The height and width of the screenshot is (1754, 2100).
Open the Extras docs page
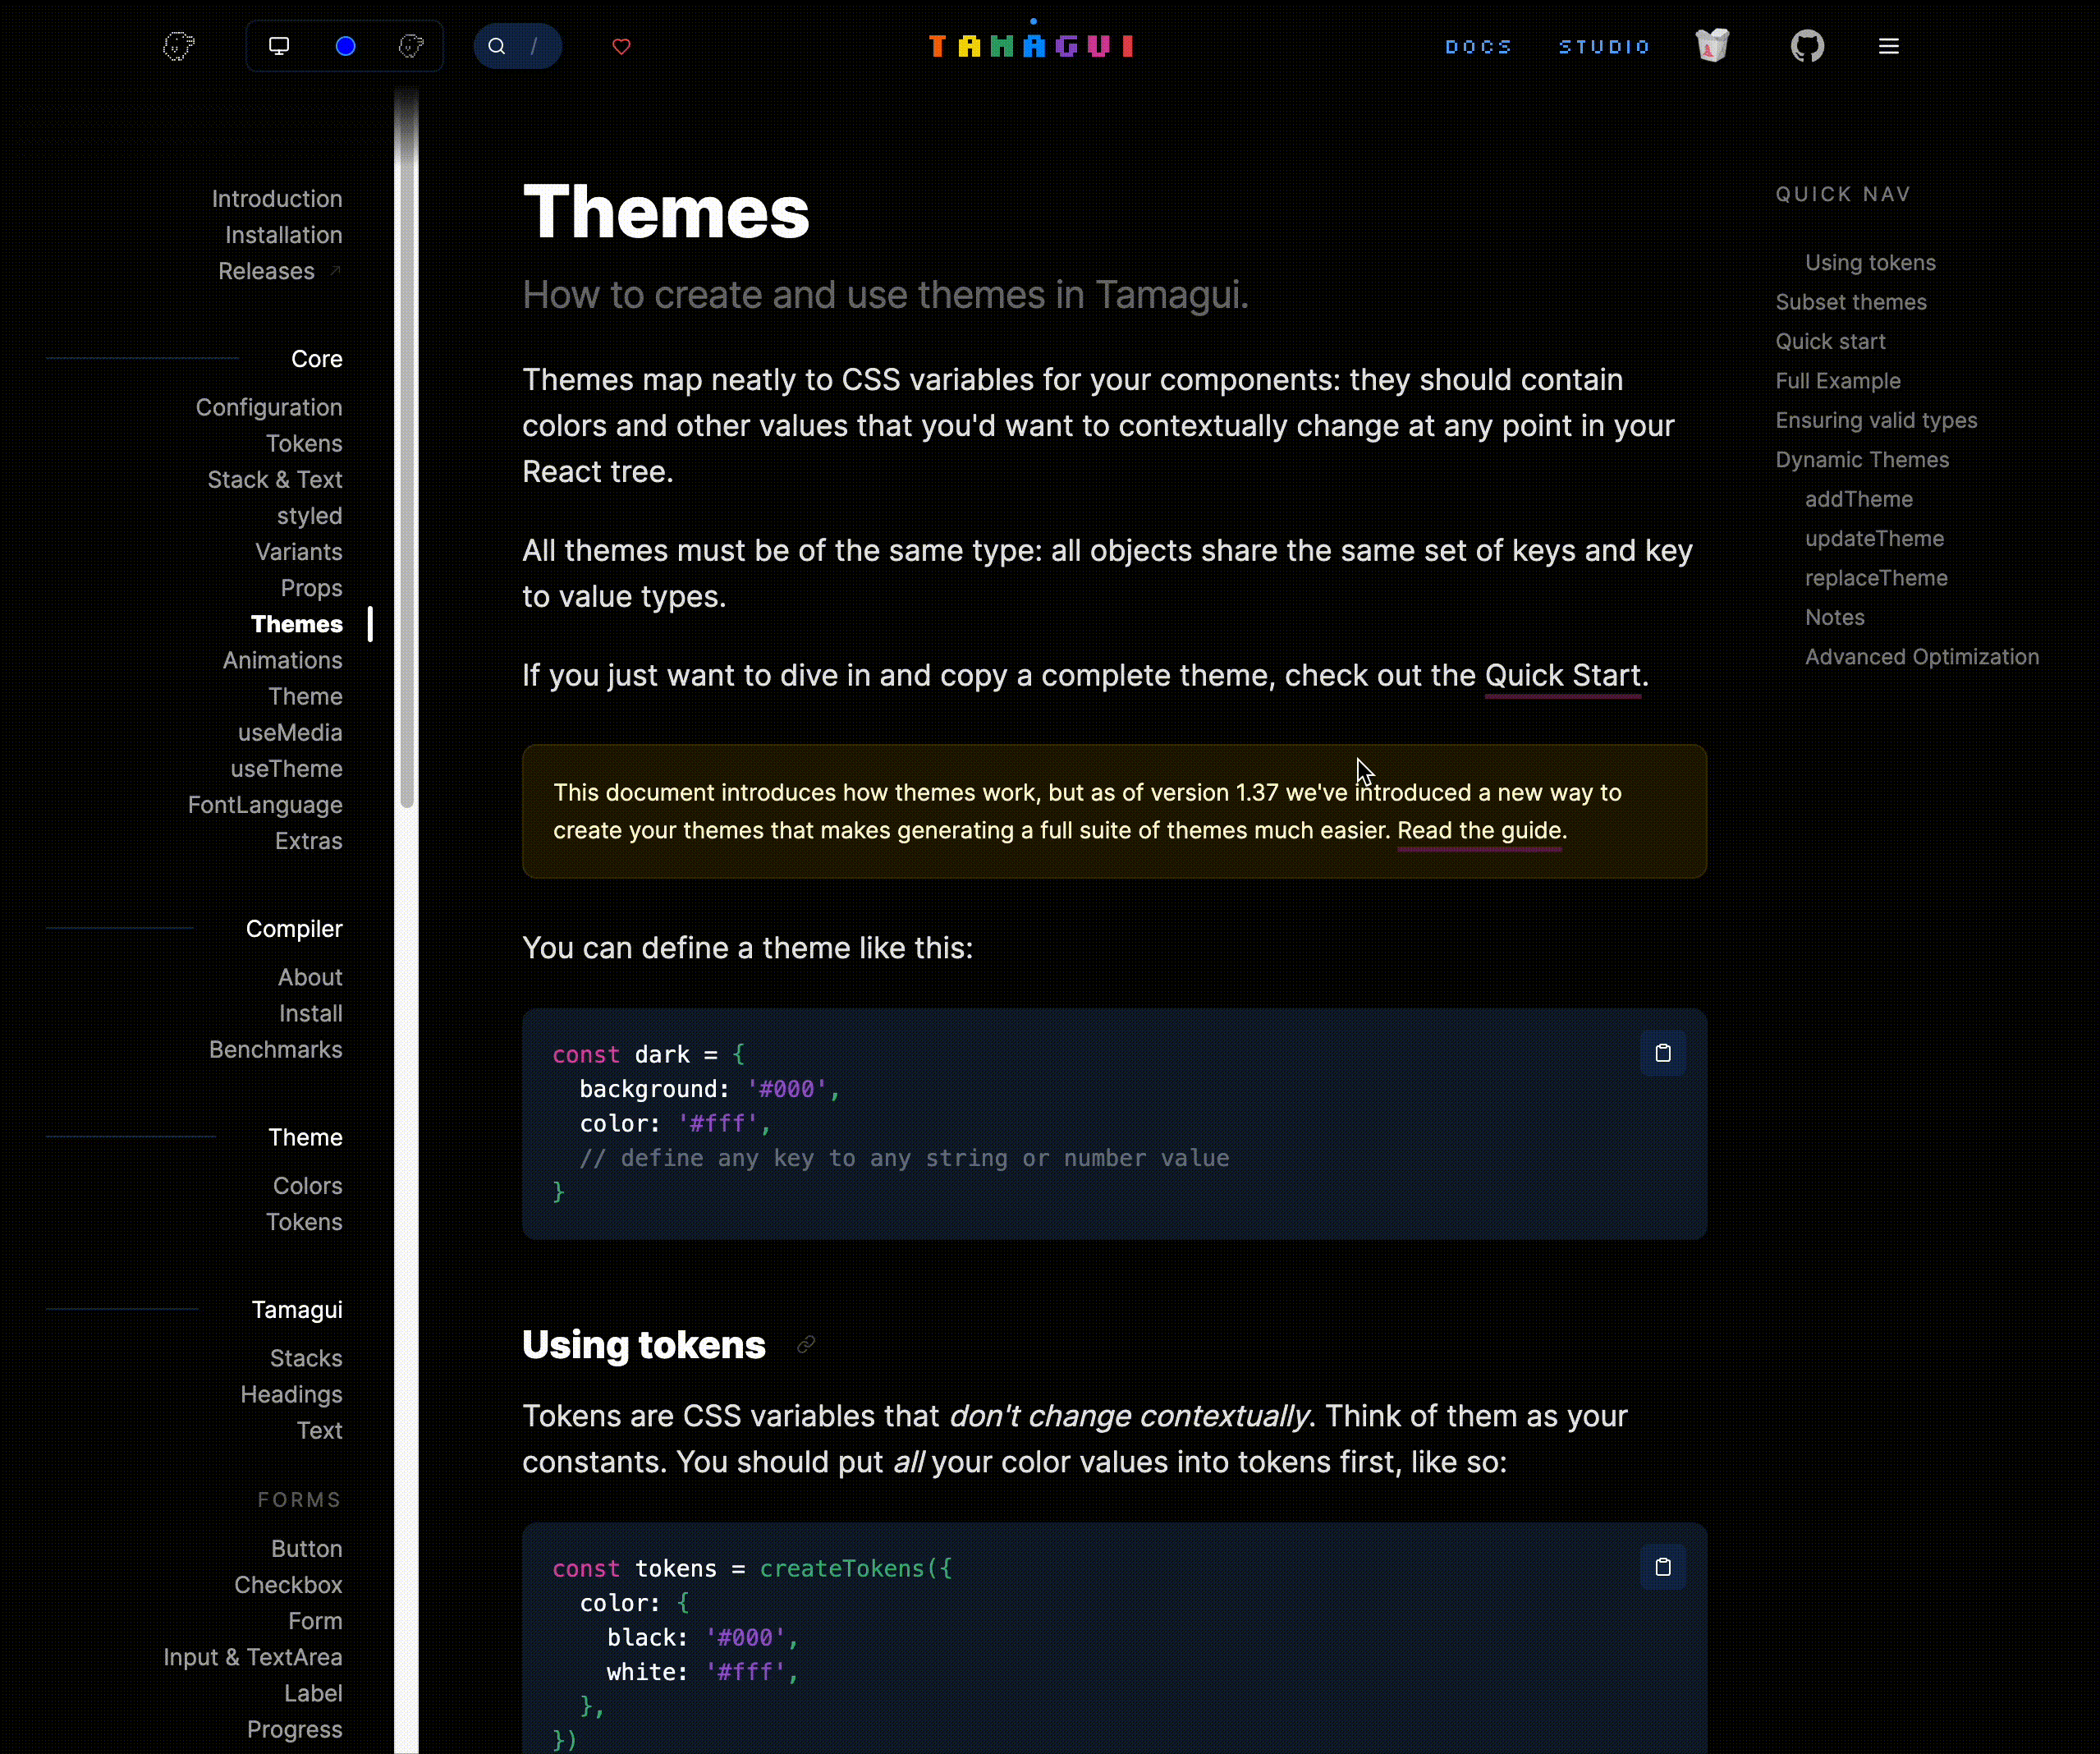point(308,841)
